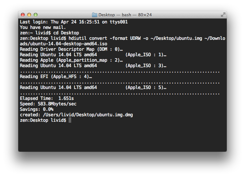The height and width of the screenshot is (177, 245).
Task: Click the blinking cursor block at the prompt
Action: pyautogui.click(x=70, y=120)
